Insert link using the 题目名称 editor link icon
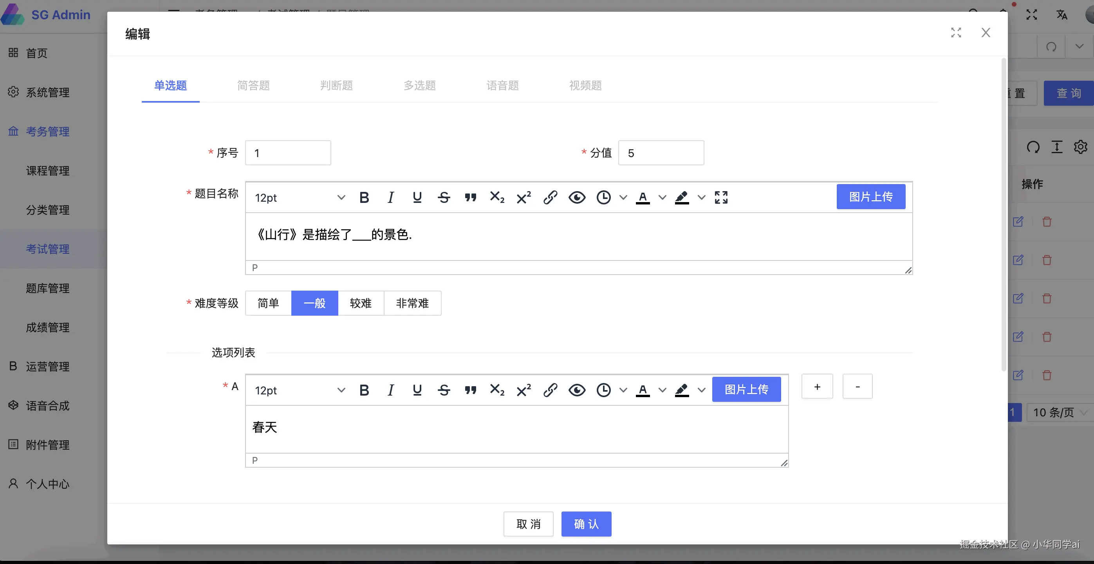Screen dimensions: 1094x564 pos(550,197)
